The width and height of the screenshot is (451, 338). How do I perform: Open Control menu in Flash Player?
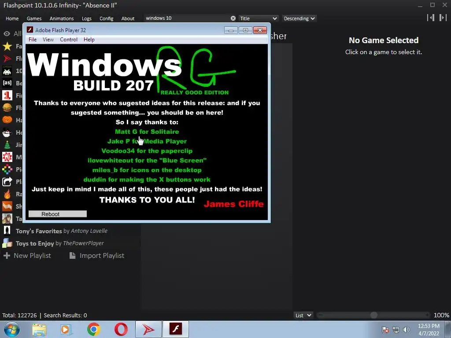tap(68, 40)
